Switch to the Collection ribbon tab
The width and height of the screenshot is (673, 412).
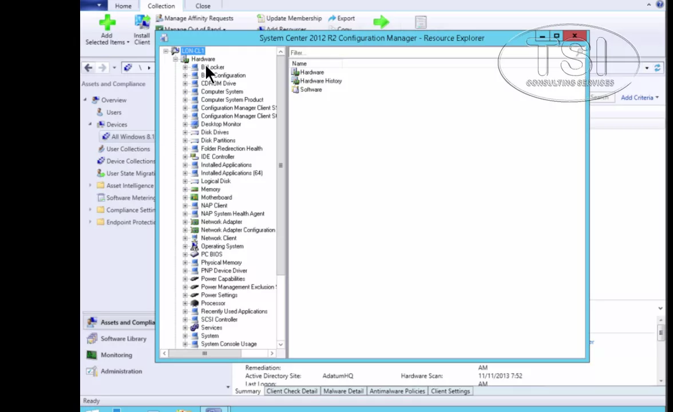[x=161, y=6]
